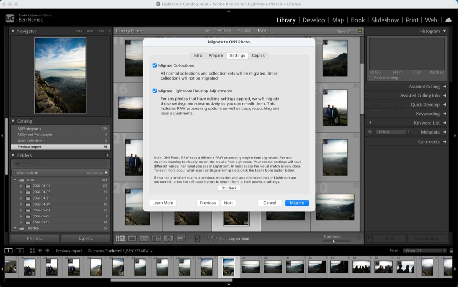The width and height of the screenshot is (458, 287).
Task: Select the Painter spray can tool
Action: tap(197, 238)
